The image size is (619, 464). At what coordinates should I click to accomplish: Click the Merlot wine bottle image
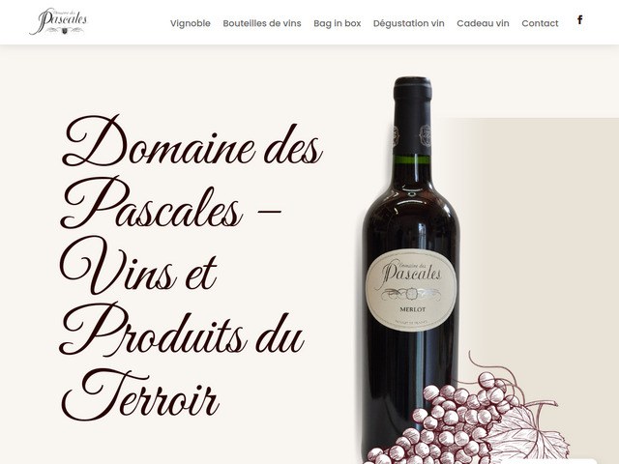(411, 269)
